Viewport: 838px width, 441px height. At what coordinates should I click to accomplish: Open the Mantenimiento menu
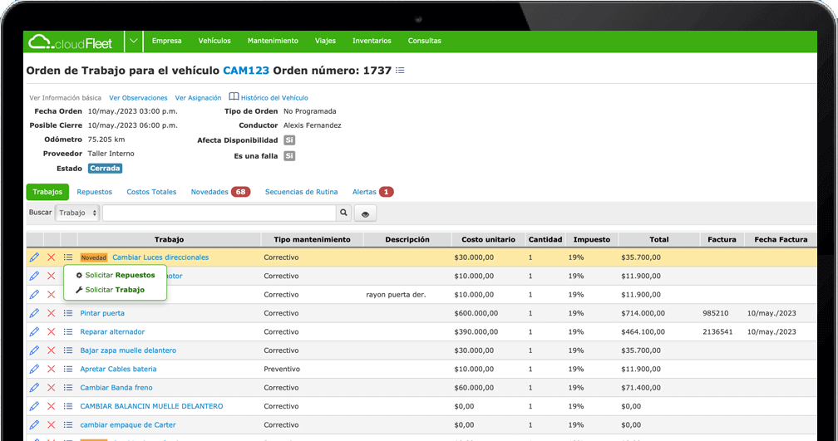pos(273,41)
